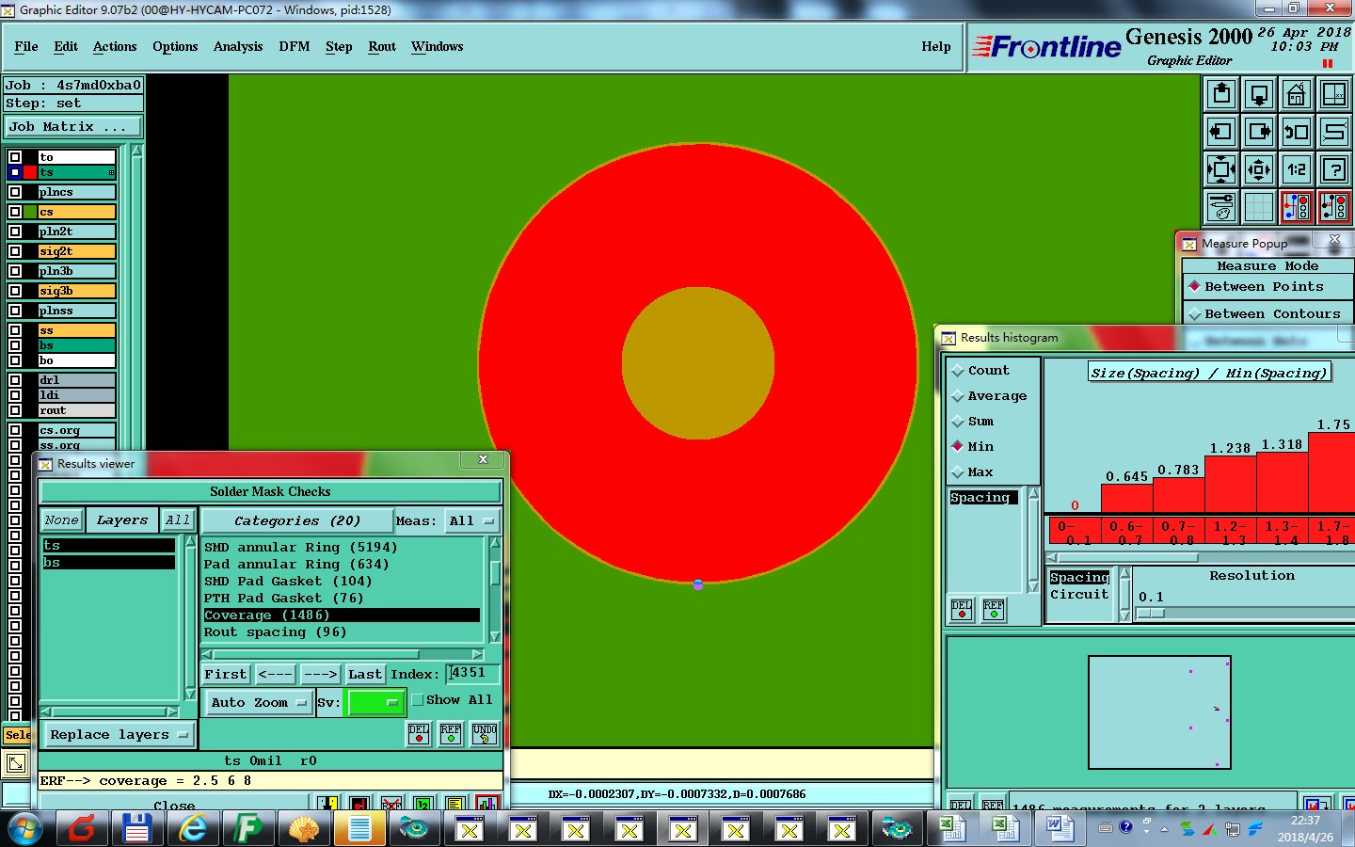Click the question mark help icon
1355x847 pixels.
[1334, 169]
